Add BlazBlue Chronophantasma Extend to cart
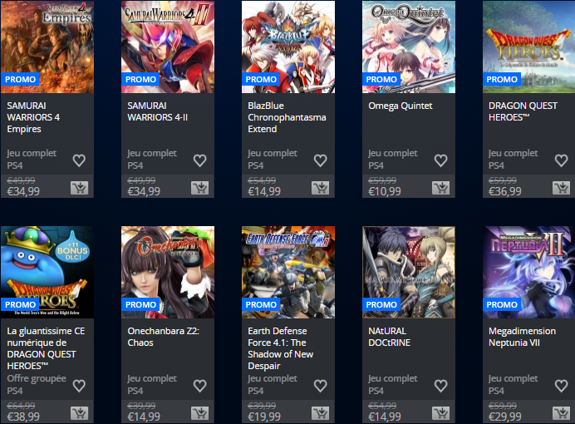 coord(320,188)
